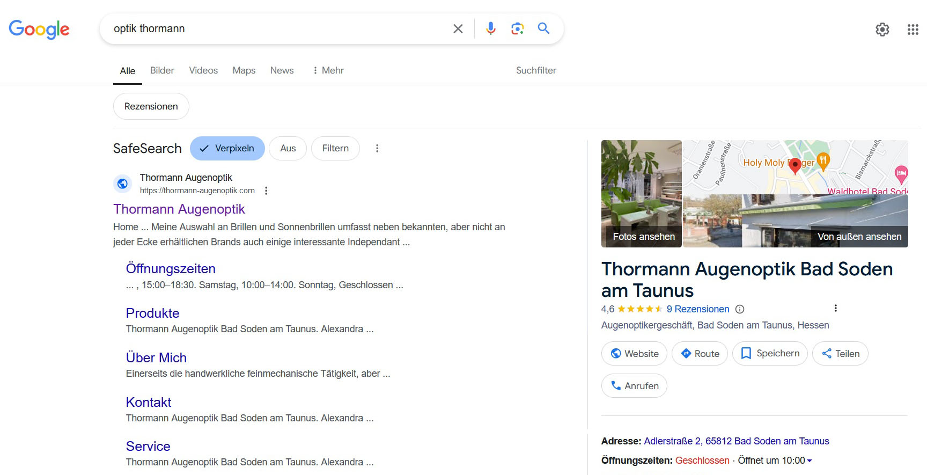This screenshot has width=927, height=475.
Task: Click the info icon beside 9 Rezensionen
Action: pos(740,309)
